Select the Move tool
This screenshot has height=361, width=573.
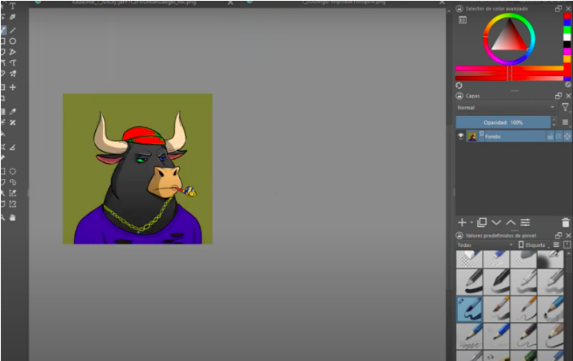(13, 87)
